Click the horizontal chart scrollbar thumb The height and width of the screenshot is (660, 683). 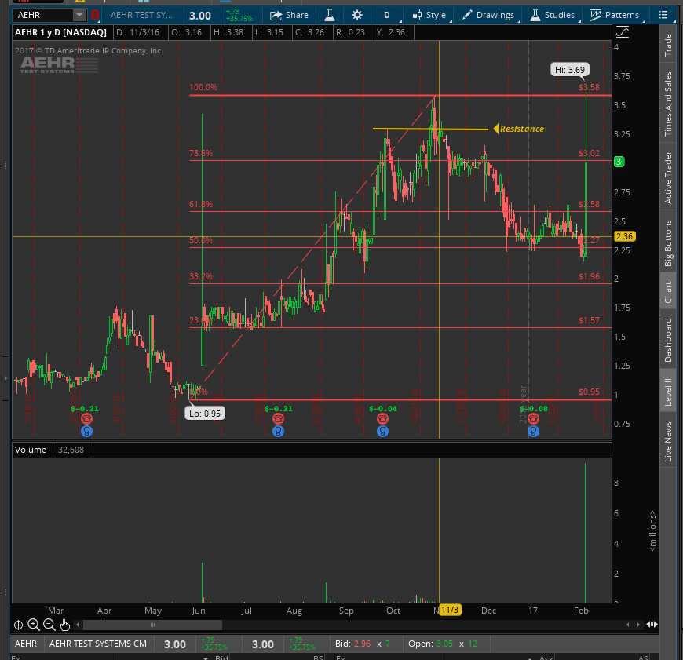[x=152, y=625]
